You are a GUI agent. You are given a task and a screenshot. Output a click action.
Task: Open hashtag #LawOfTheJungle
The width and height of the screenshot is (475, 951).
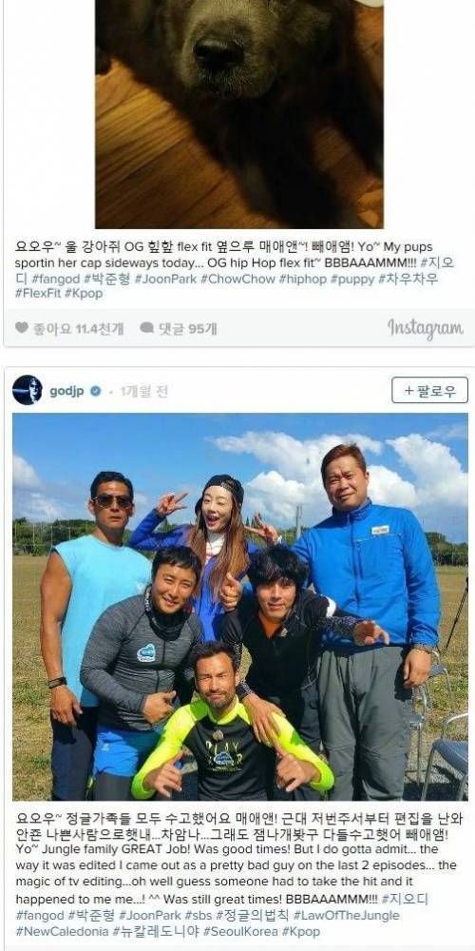click(x=347, y=915)
